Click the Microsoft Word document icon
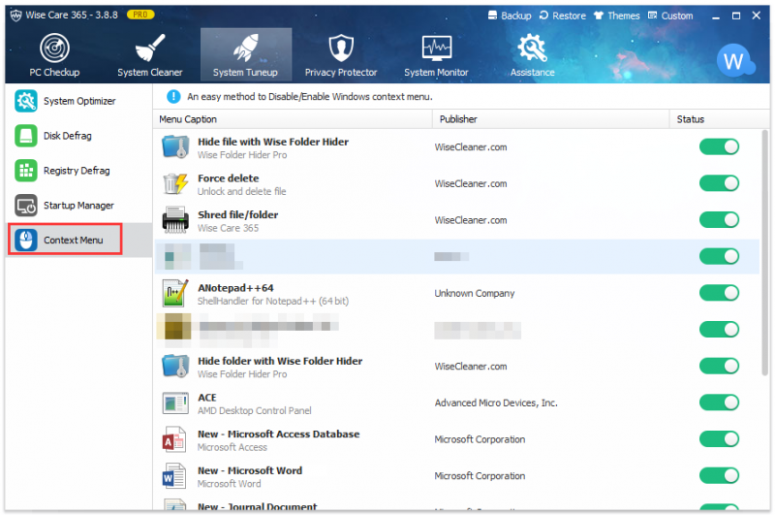Image resolution: width=775 pixels, height=515 pixels. pos(174,476)
